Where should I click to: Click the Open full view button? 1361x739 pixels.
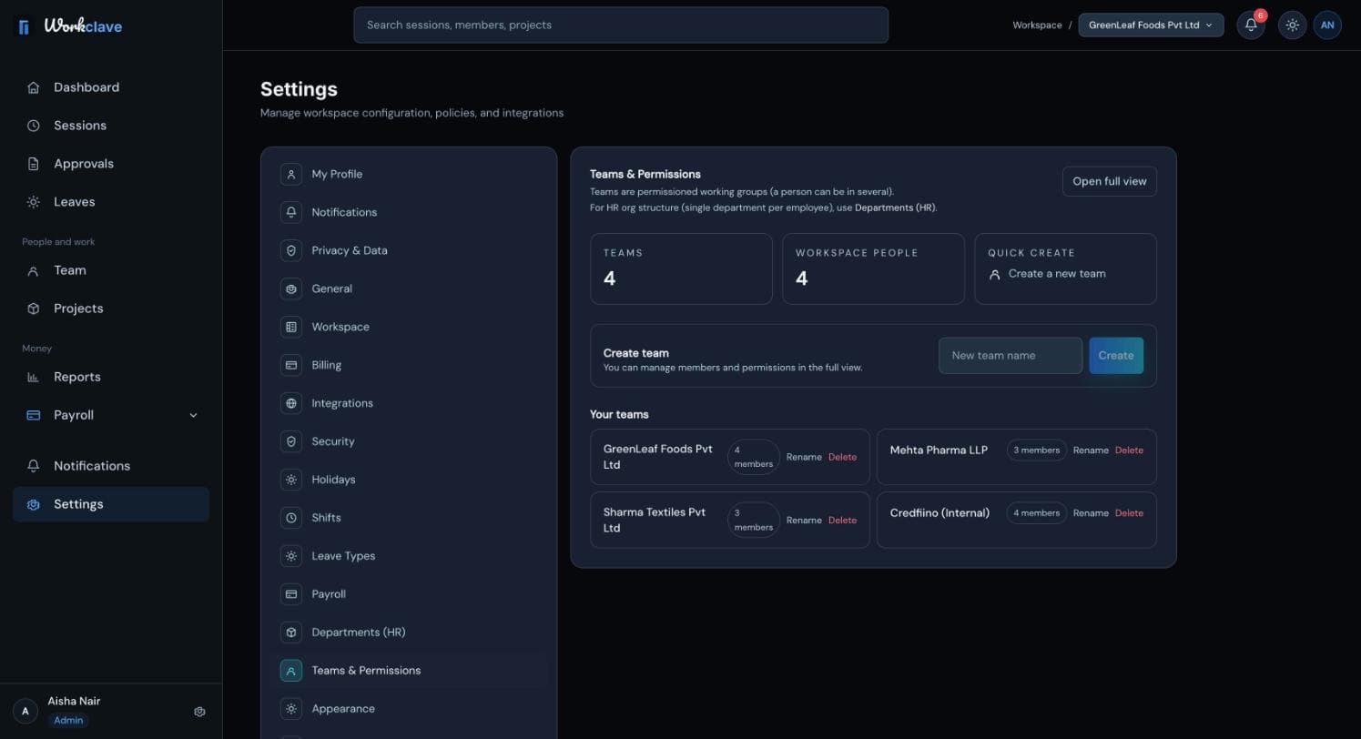pos(1109,181)
